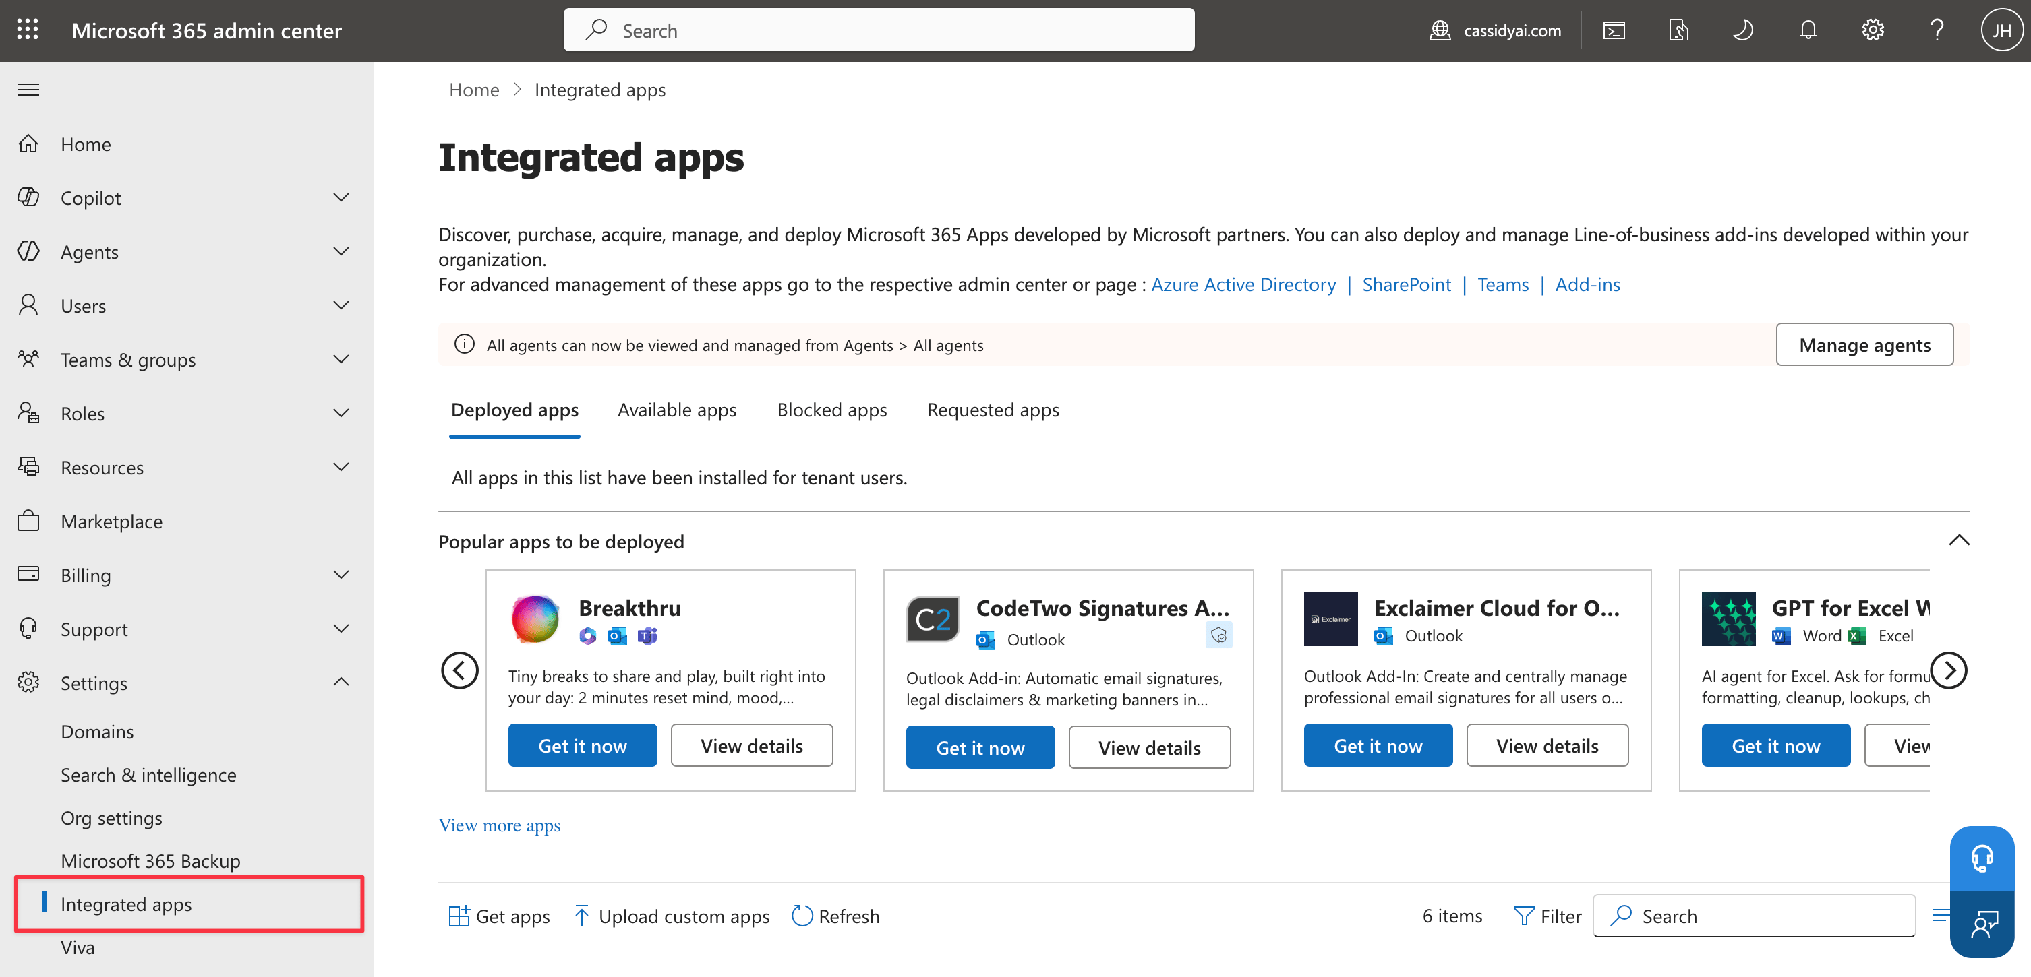Image resolution: width=2031 pixels, height=977 pixels.
Task: Open Org settings page
Action: [x=111, y=819]
